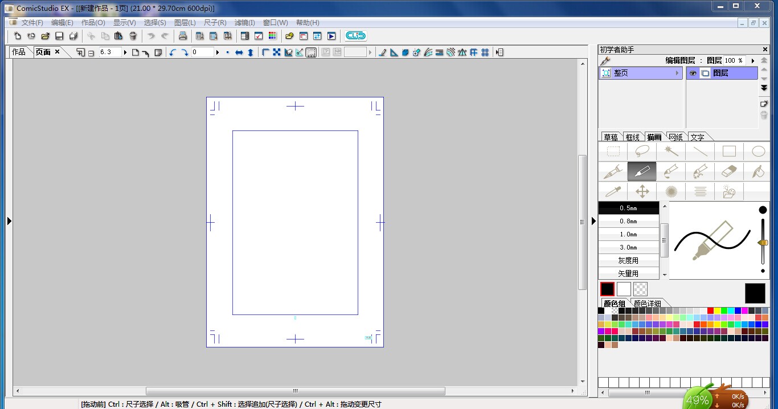
Task: Select the transparent color swatch
Action: pyautogui.click(x=640, y=289)
